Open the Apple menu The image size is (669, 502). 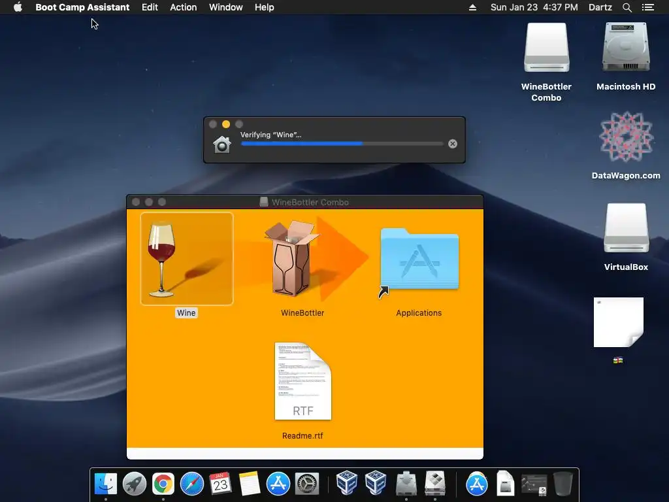pos(18,7)
